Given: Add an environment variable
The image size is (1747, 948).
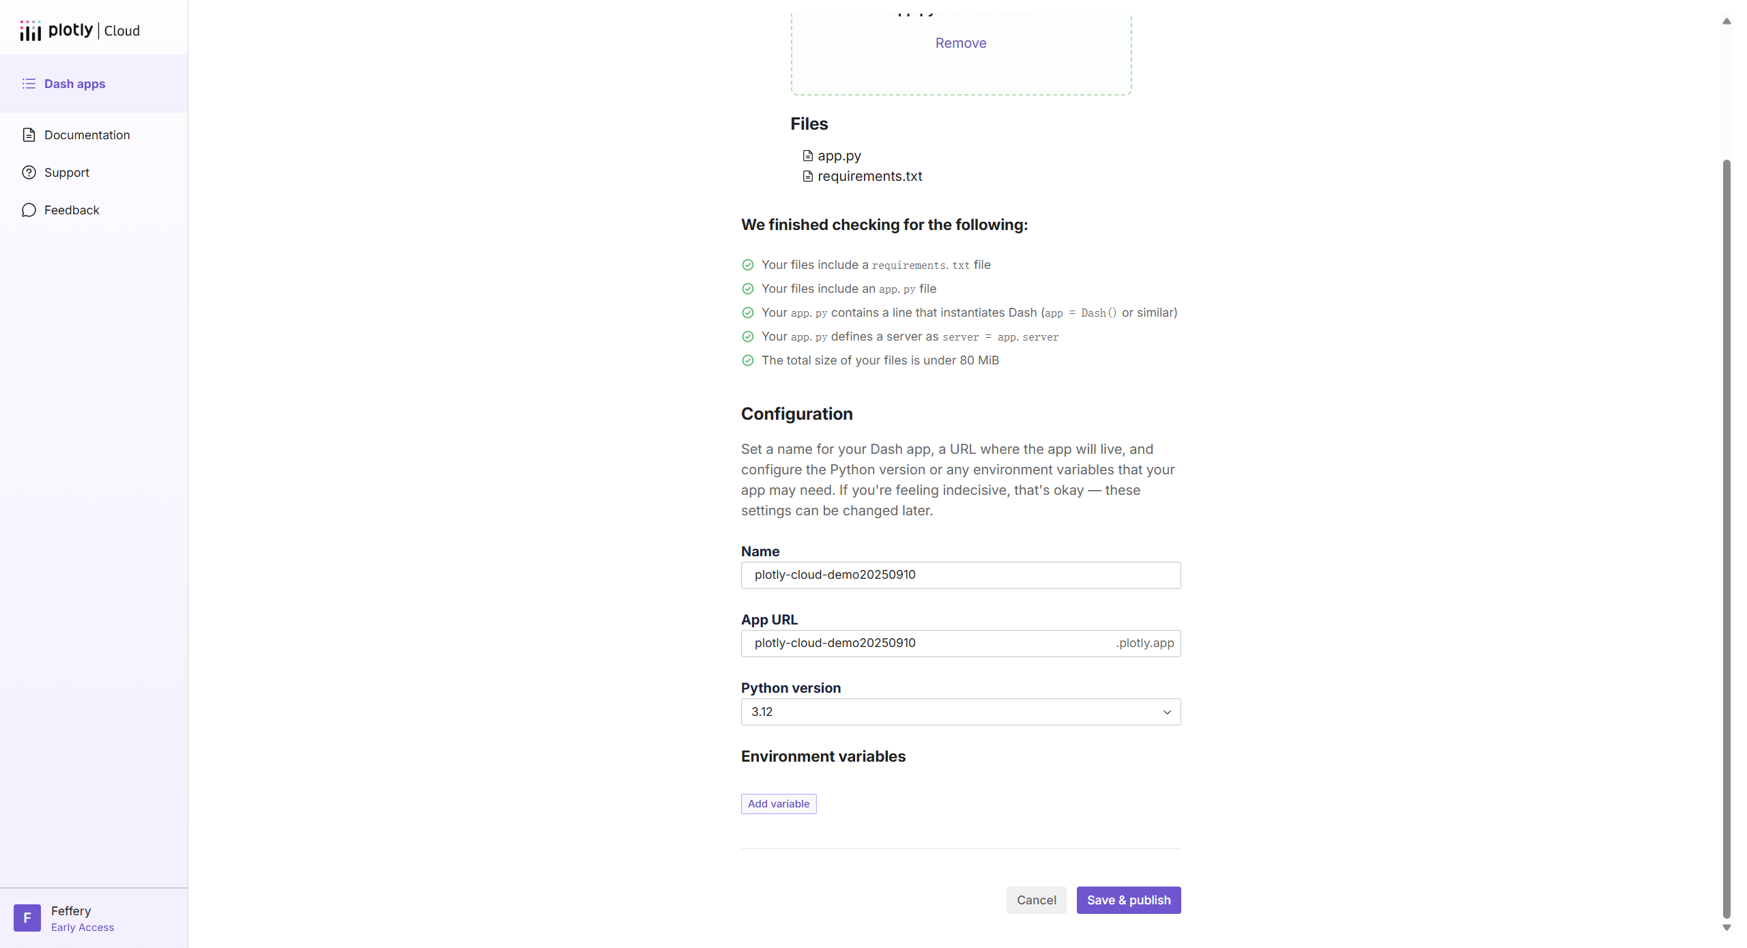Looking at the screenshot, I should click(x=779, y=803).
